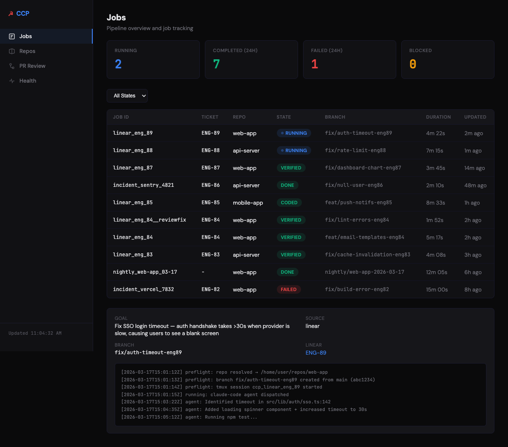508x447 pixels.
Task: Click the Running count card
Action: (x=153, y=60)
